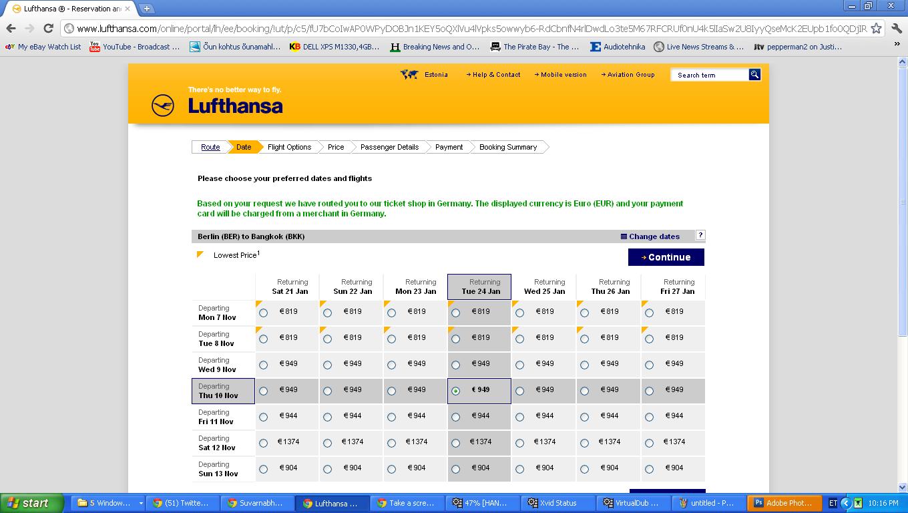Switch to Twitter taskbar Chrome window
Image resolution: width=908 pixels, height=513 pixels.
click(x=183, y=503)
